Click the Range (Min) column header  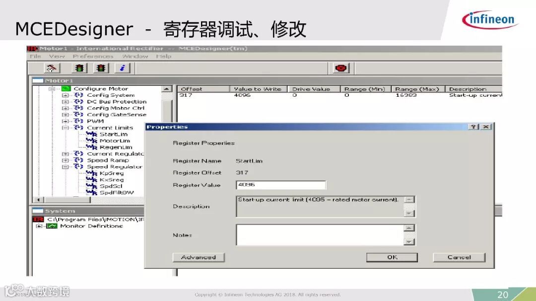tap(365, 89)
